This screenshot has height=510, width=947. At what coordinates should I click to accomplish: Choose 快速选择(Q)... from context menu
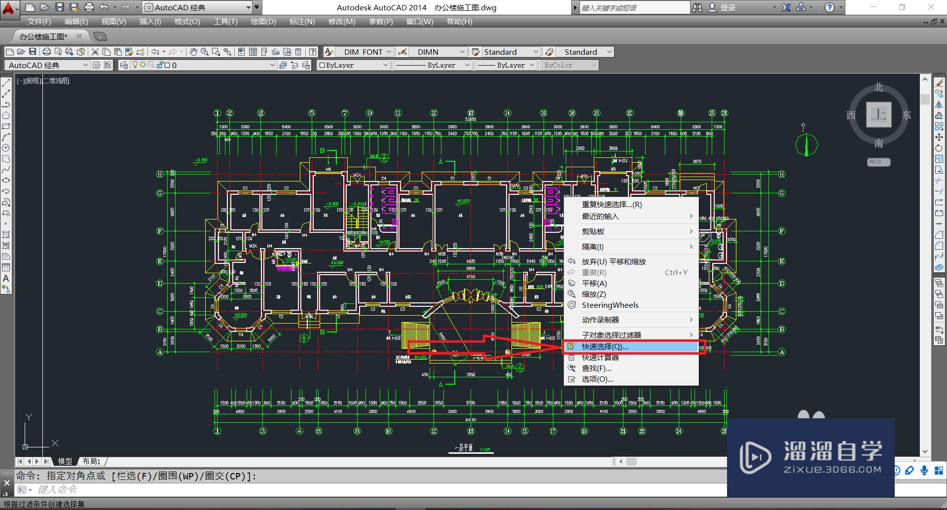(x=631, y=347)
